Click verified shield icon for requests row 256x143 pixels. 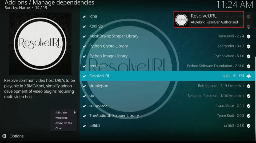click(x=249, y=66)
